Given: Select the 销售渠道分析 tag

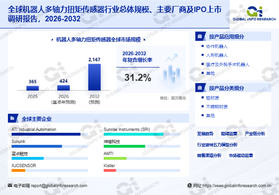Looking at the screenshot, I should point(209,156).
